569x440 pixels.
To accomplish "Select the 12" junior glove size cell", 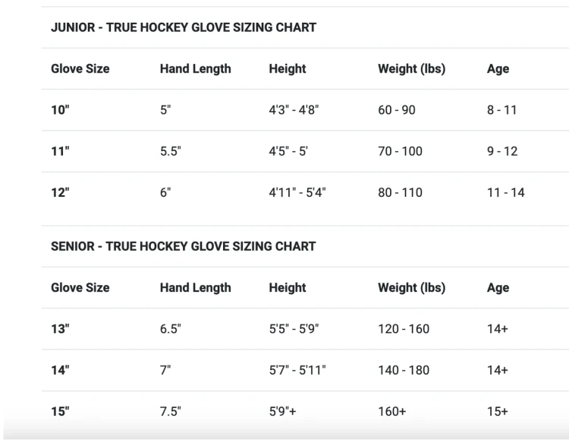I will [x=60, y=192].
